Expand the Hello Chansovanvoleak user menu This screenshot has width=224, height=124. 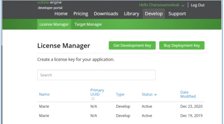(x=162, y=5)
